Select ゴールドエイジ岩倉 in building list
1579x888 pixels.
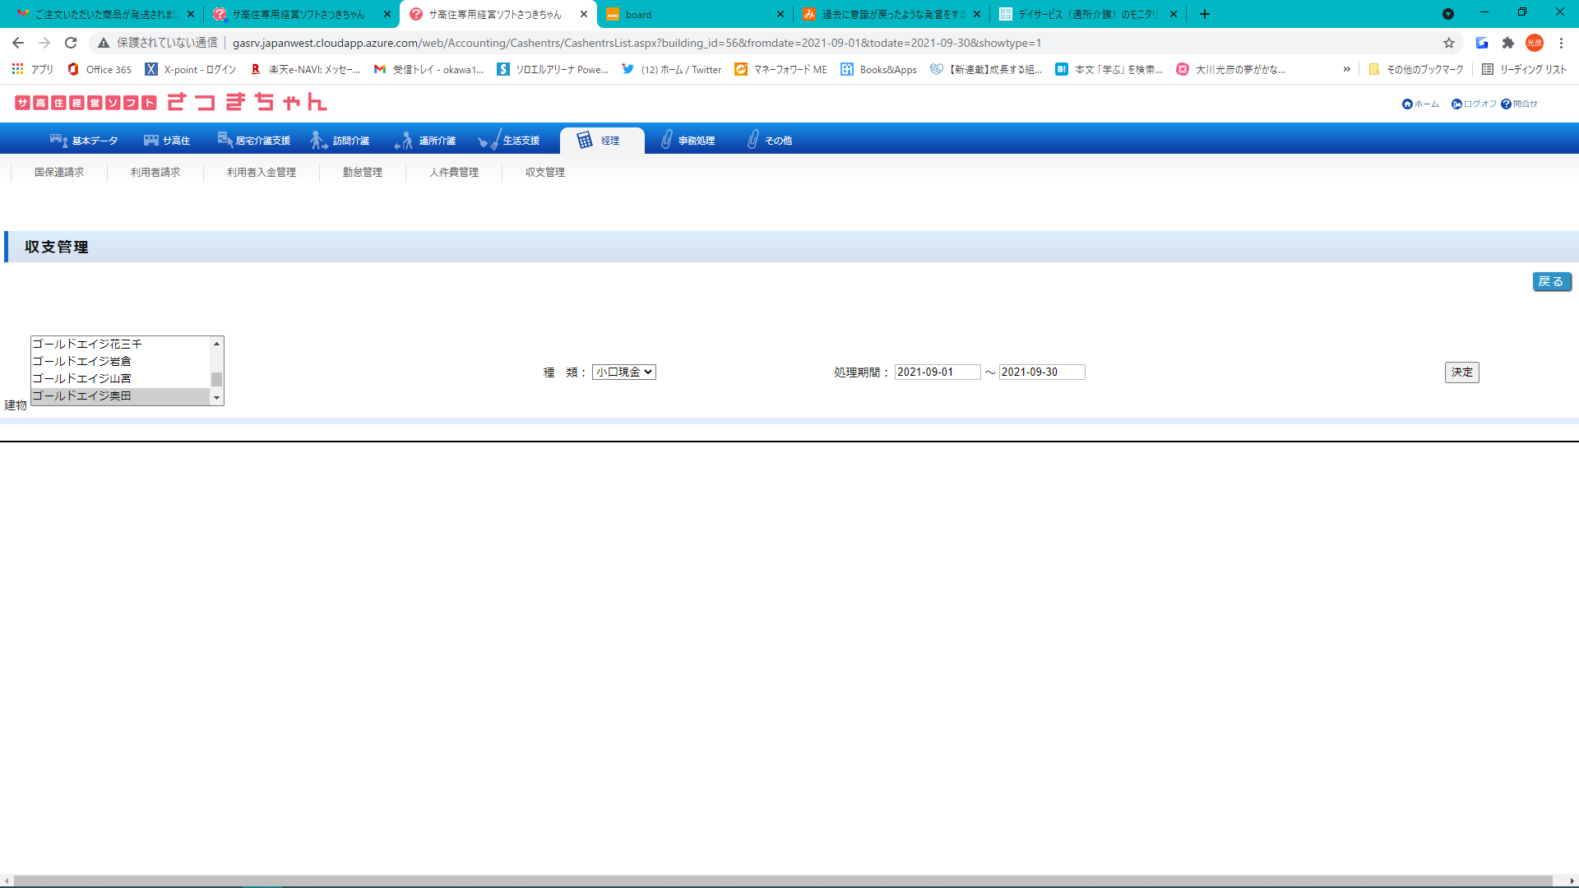82,362
